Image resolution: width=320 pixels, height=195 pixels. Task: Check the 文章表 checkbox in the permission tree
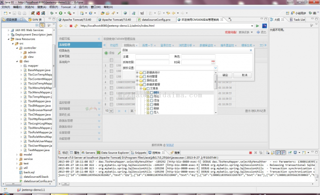coord(148,89)
